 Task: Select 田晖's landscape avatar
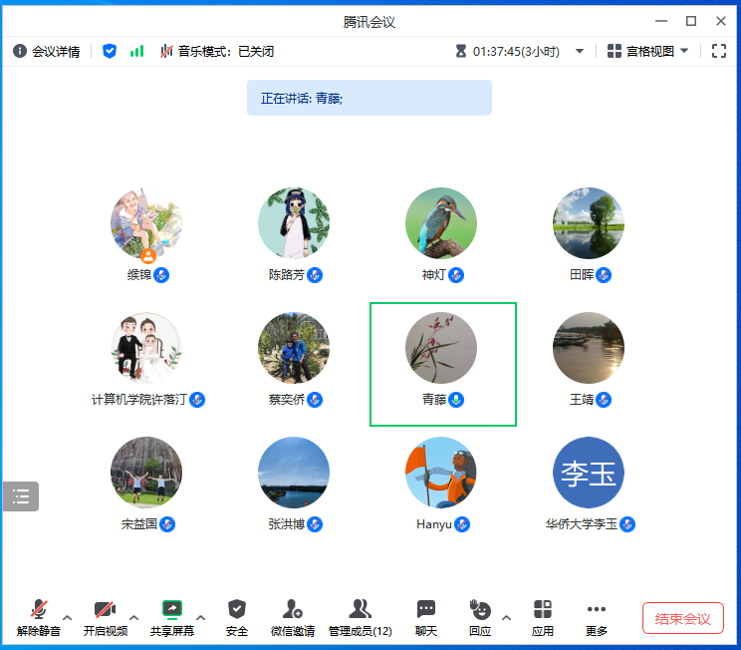[x=589, y=223]
